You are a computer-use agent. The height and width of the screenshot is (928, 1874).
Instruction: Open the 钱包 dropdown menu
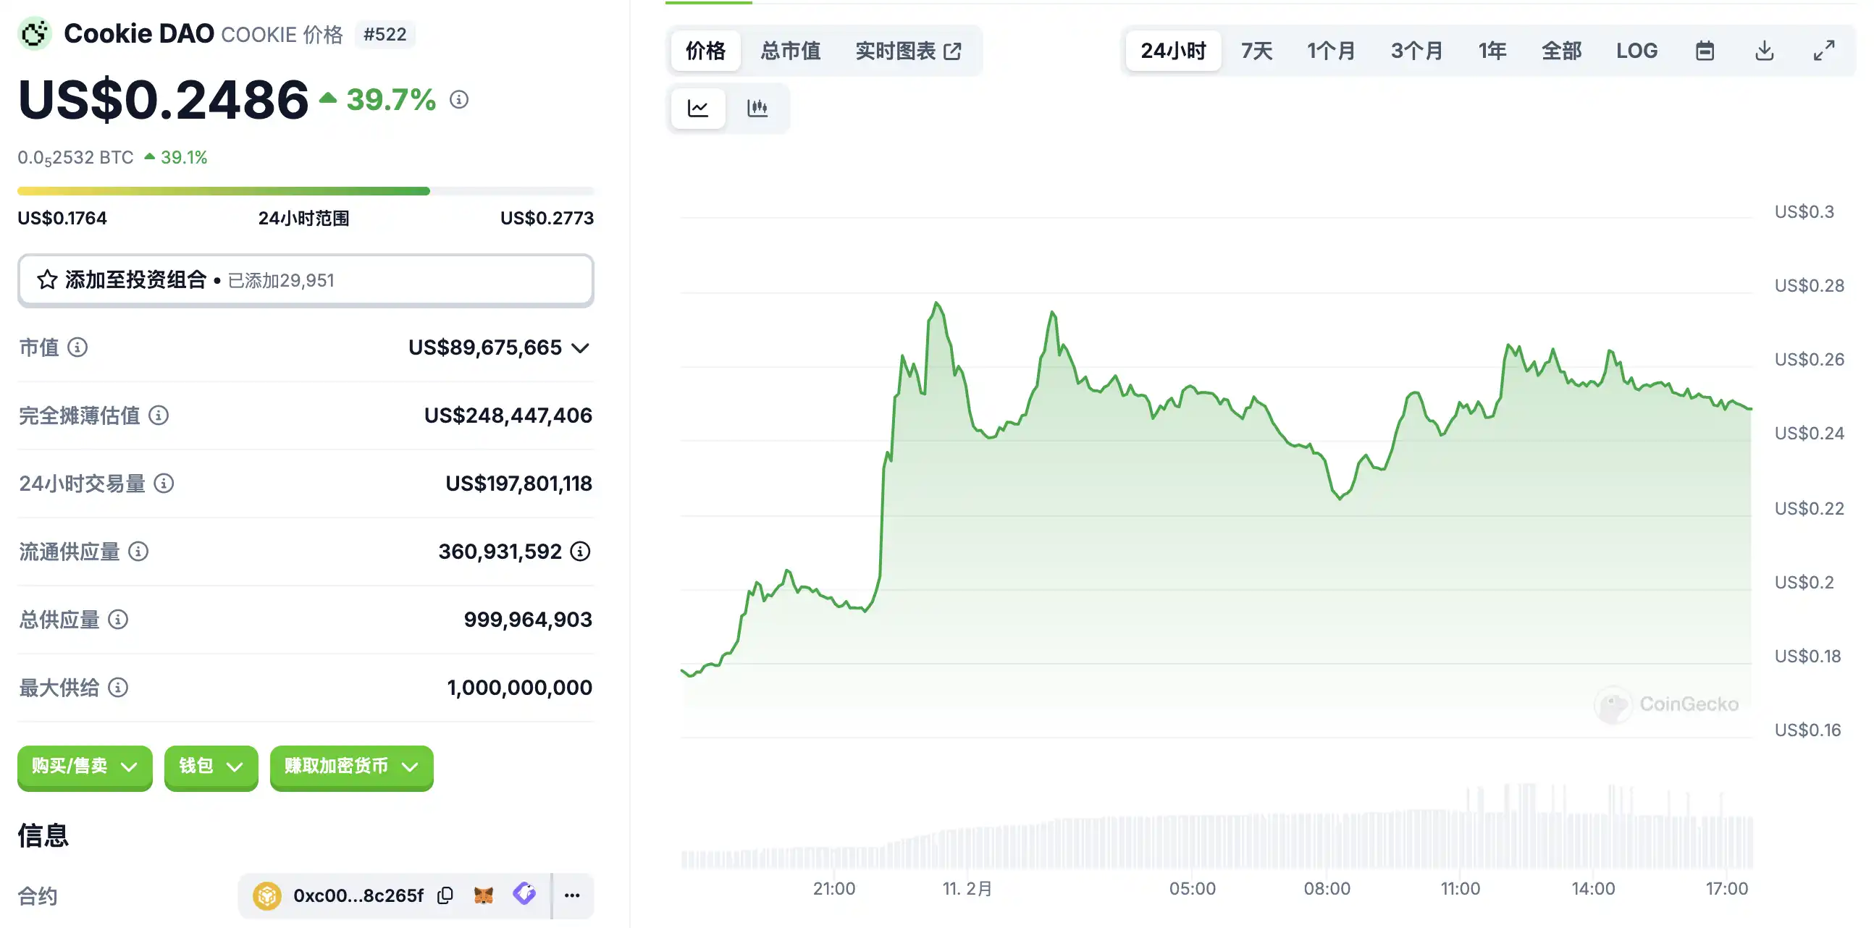(211, 767)
